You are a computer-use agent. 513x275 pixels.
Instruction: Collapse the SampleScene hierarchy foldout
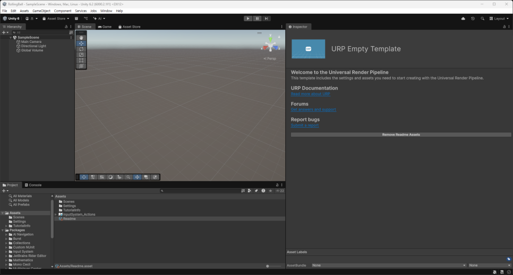pyautogui.click(x=11, y=38)
